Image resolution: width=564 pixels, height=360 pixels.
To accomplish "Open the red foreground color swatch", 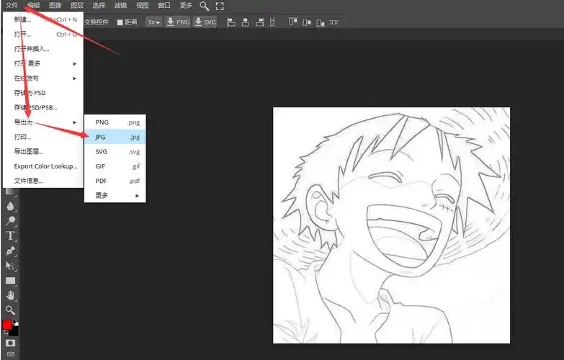I will click(x=6, y=325).
